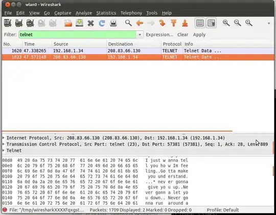The image size is (276, 215).
Task: Clear the display filter
Action: pos(182,34)
